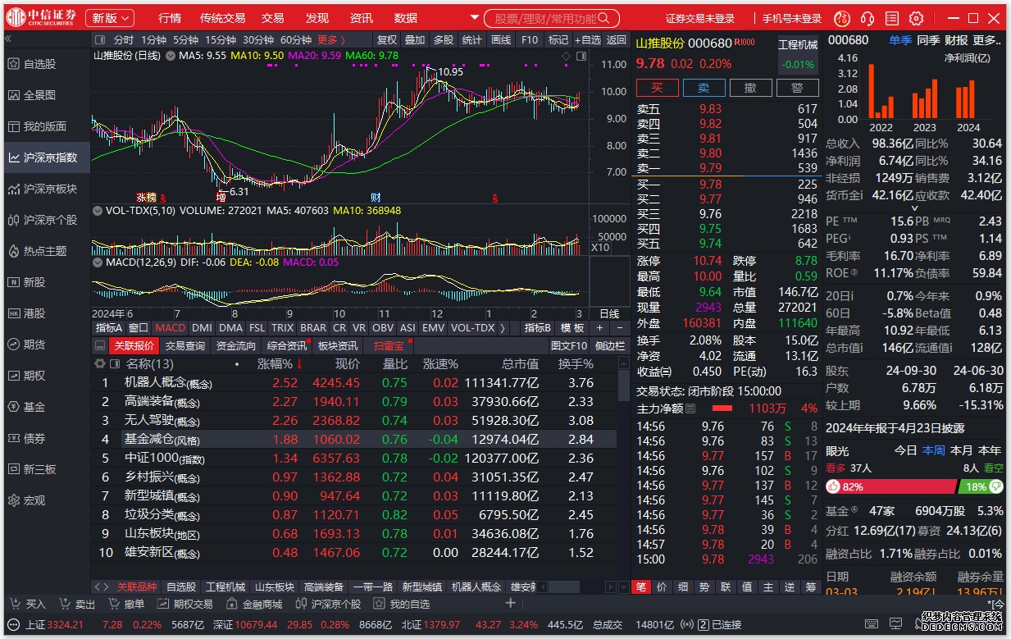
Task: Click the blue 卖 sell button
Action: 704,88
